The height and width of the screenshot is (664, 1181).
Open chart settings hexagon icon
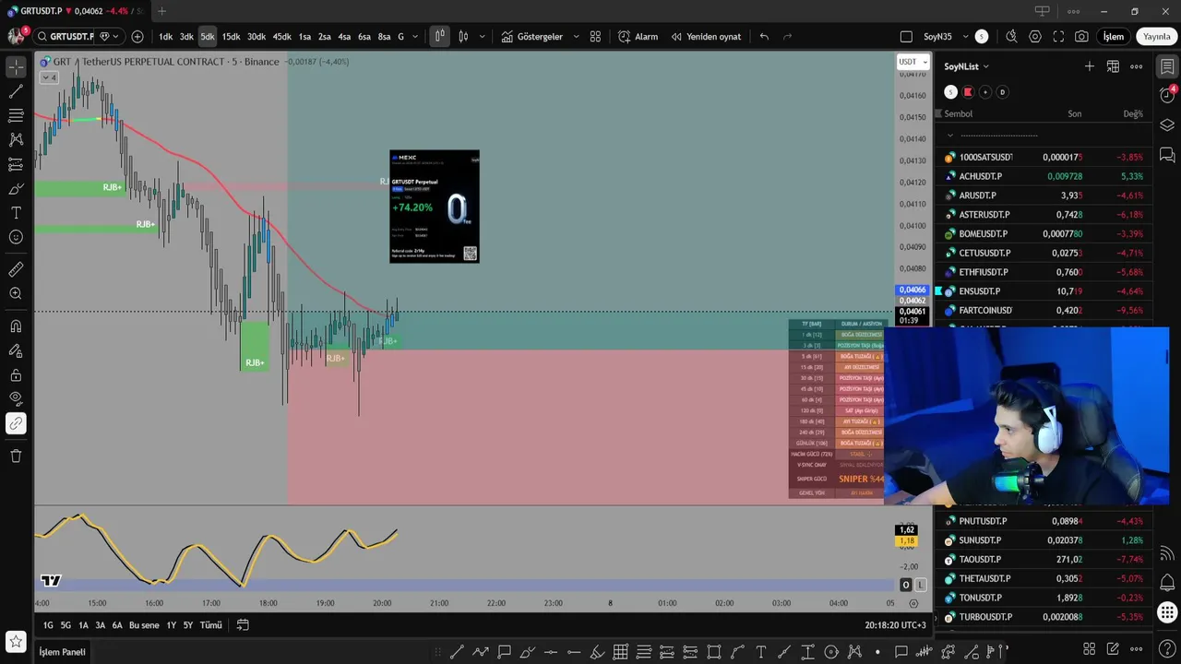[1035, 37]
